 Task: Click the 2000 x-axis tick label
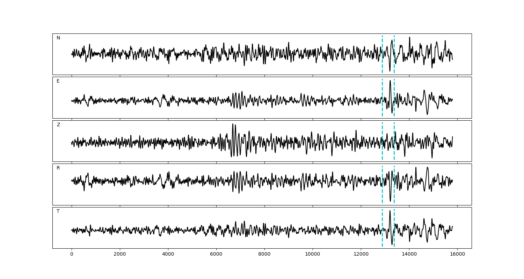120,254
